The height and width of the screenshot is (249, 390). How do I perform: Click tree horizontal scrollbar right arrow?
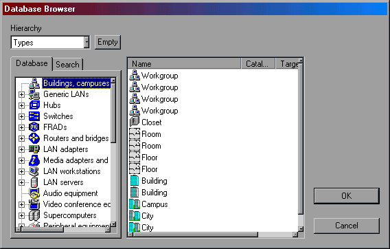click(108, 230)
